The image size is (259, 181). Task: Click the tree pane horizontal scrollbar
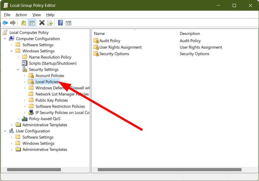(x=34, y=170)
